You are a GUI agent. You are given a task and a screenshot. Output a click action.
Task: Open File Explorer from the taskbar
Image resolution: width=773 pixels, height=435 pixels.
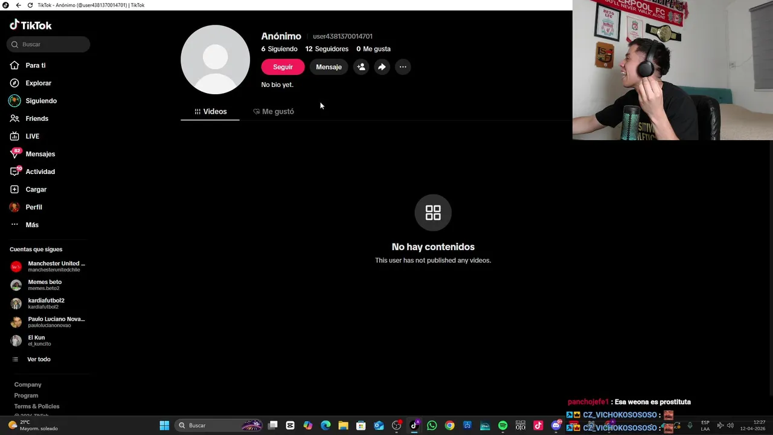[x=343, y=425]
